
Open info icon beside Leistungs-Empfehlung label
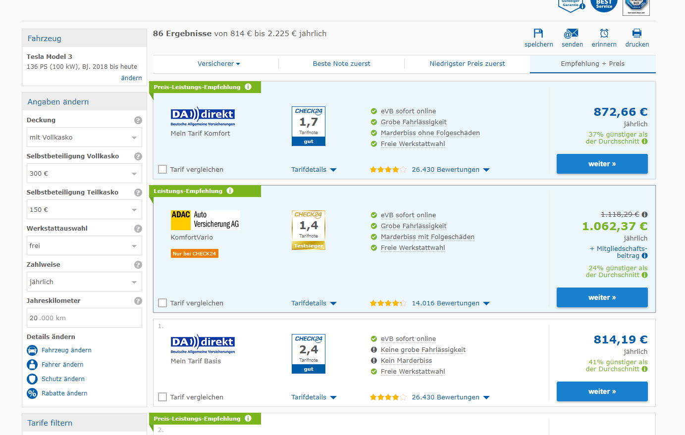[230, 191]
